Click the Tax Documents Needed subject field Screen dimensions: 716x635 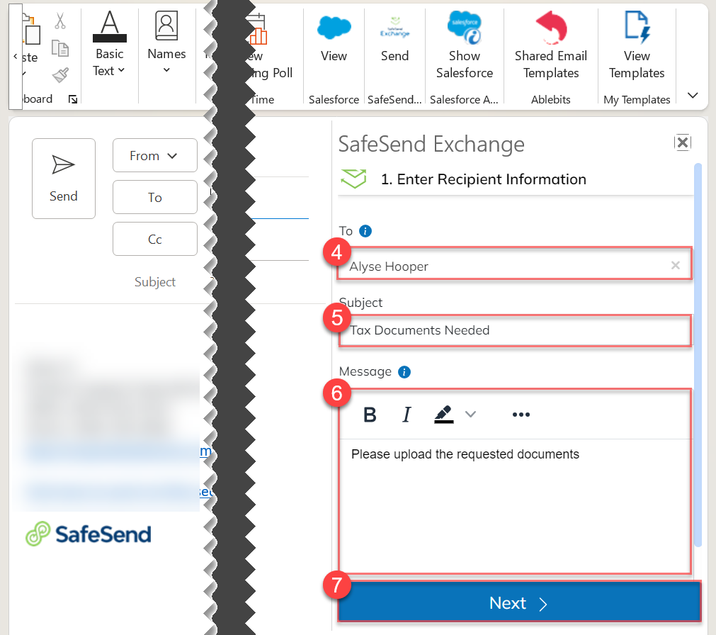coord(515,330)
